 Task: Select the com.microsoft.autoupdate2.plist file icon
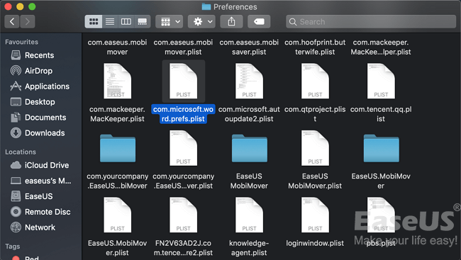coord(249,81)
